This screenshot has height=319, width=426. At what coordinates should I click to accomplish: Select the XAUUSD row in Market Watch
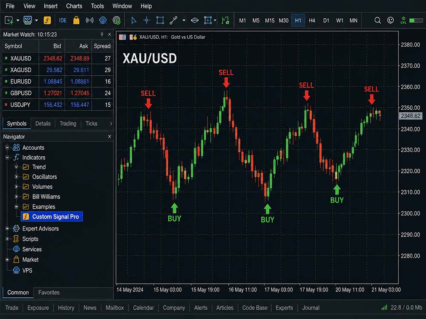pyautogui.click(x=58, y=58)
